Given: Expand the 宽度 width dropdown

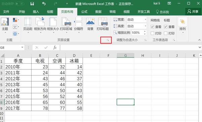Looking at the screenshot, I should (145, 20).
